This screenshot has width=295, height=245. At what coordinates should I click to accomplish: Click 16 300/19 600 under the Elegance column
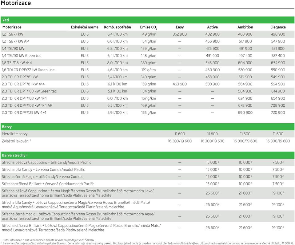tap(278, 141)
